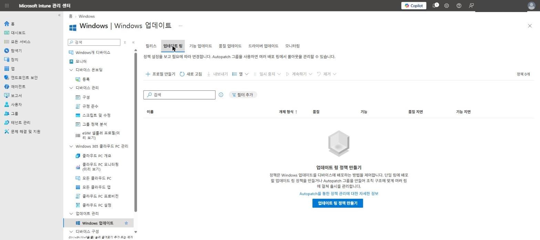Clear the resource menu search
540x240 pixels.
[125, 42]
